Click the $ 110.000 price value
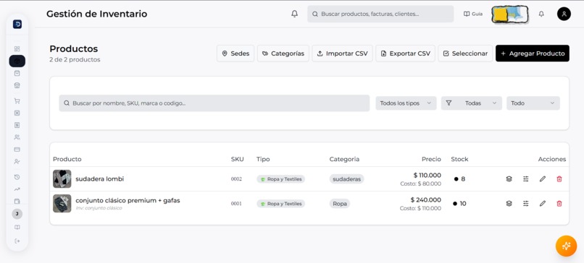The width and height of the screenshot is (584, 263). click(x=427, y=176)
